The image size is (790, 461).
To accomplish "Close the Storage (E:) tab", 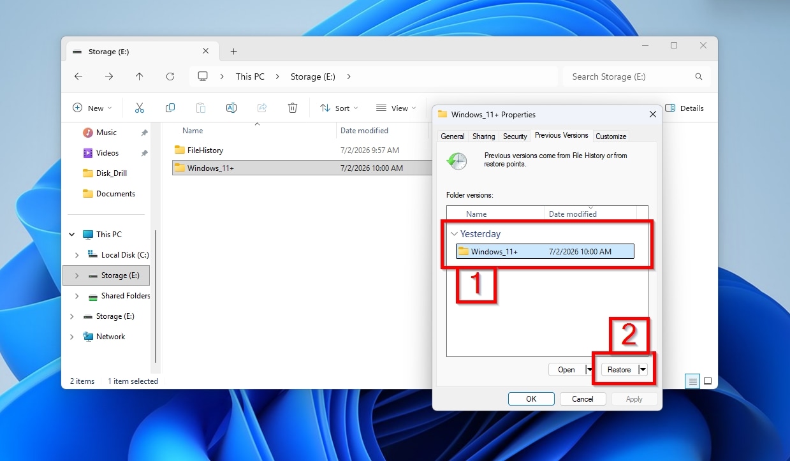I will coord(205,51).
